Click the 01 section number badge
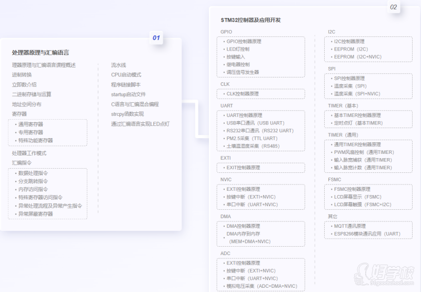Viewport: 421px width, 292px height. (156, 38)
